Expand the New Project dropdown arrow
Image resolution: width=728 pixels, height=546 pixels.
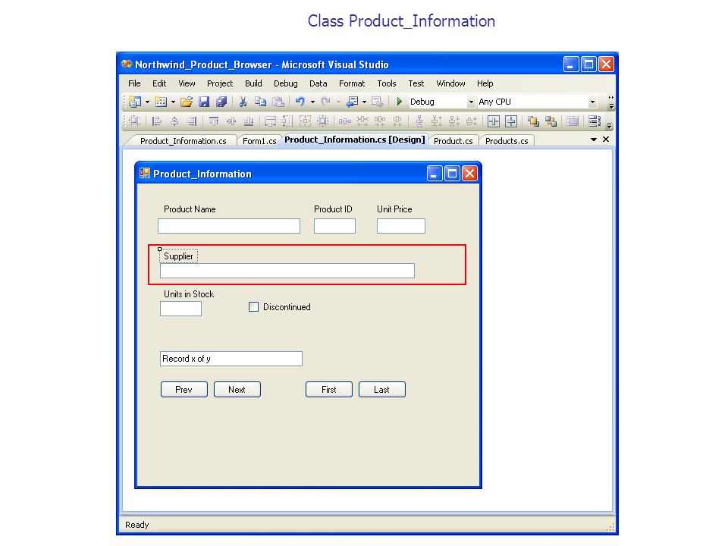(147, 102)
